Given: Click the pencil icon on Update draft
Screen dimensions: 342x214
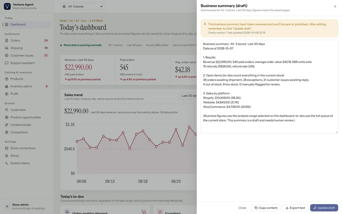Looking at the screenshot, I should click(x=315, y=208).
